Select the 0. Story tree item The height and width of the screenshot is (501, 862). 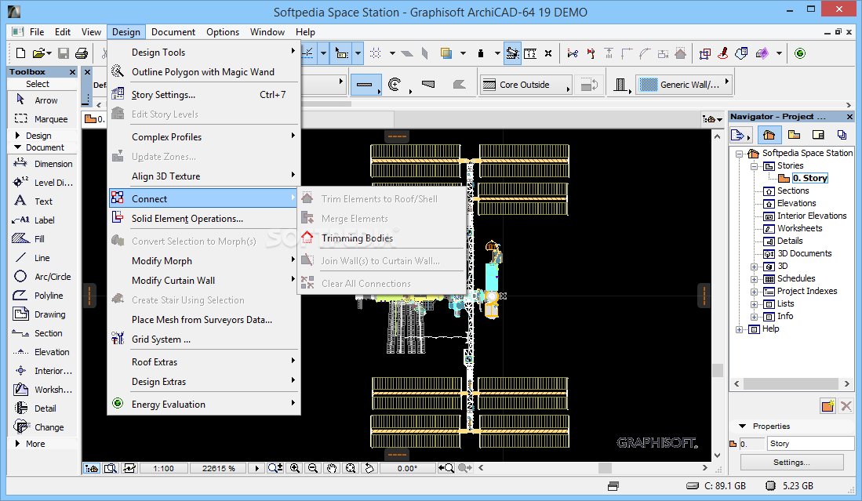point(809,178)
